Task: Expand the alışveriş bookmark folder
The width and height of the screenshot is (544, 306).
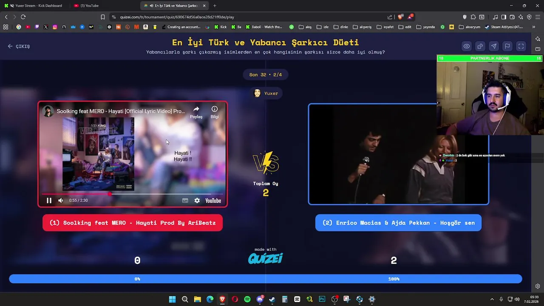Action: pos(363,27)
